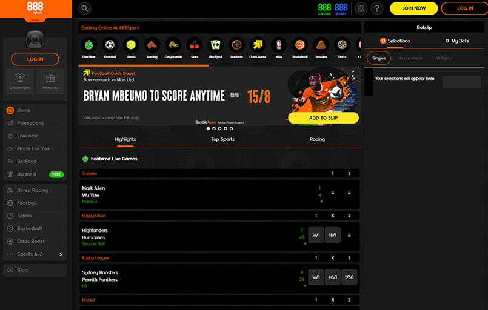Go to second banner carousel dot
The image size is (488, 310).
[214, 128]
